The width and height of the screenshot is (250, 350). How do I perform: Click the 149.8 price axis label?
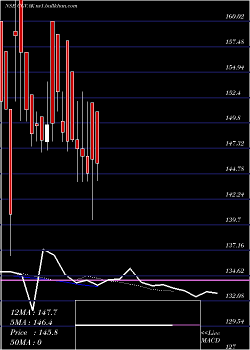232,118
